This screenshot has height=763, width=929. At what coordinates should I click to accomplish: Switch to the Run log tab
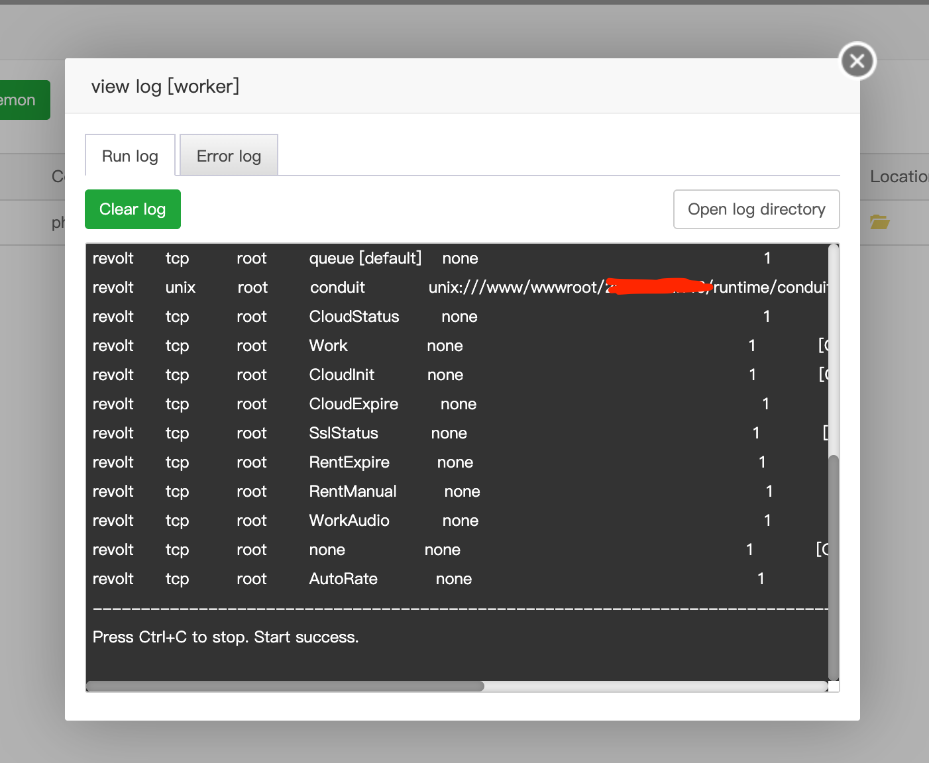point(130,156)
